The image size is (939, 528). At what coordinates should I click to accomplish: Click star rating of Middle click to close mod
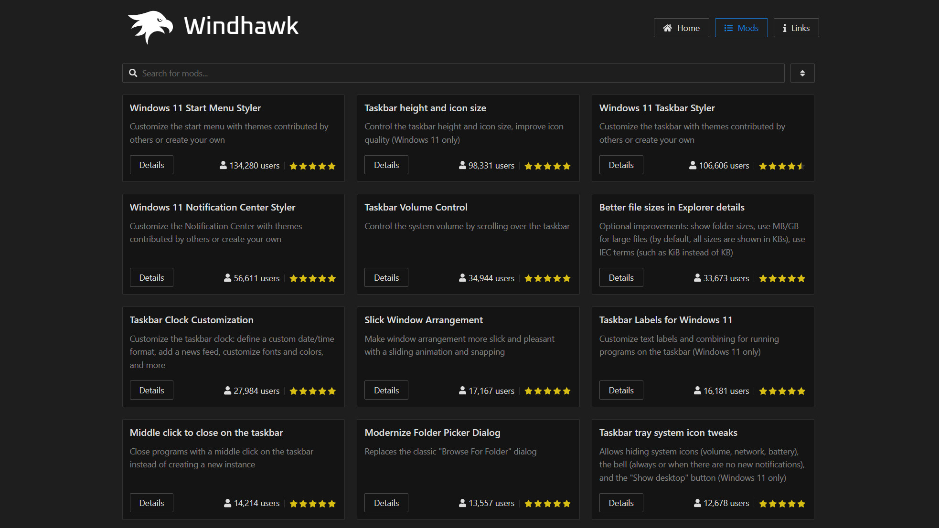pyautogui.click(x=313, y=504)
